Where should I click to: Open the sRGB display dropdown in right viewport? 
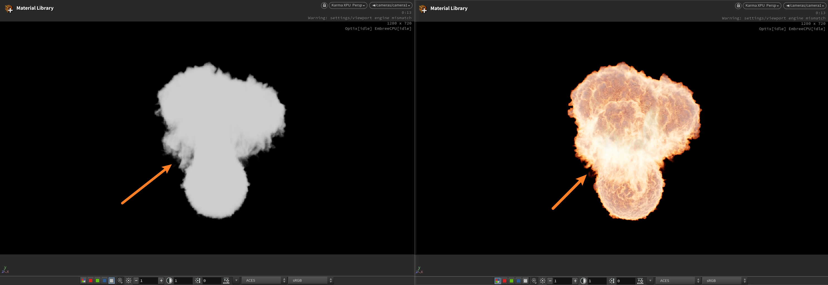tap(724, 281)
